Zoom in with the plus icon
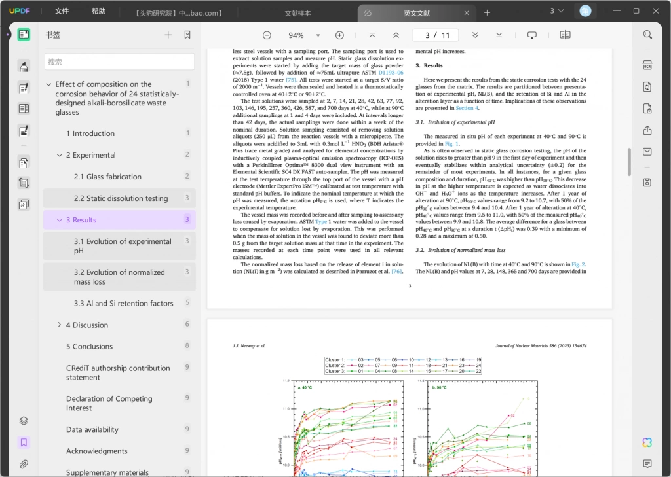Screen dimensions: 671x477 340,35
